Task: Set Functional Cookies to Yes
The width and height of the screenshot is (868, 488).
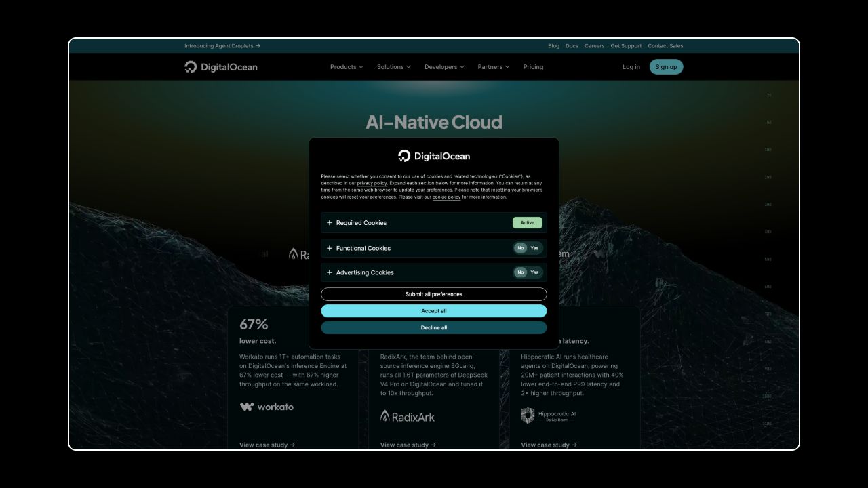Action: click(x=534, y=248)
